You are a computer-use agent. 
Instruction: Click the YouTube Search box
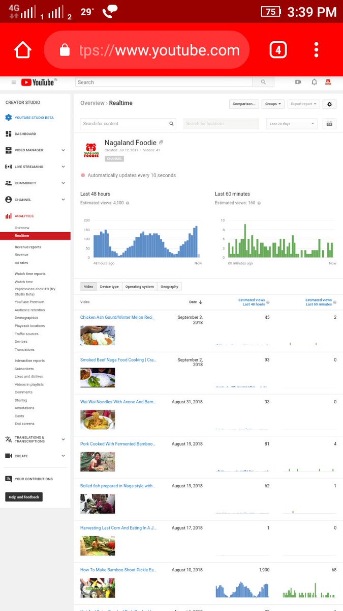click(x=164, y=82)
